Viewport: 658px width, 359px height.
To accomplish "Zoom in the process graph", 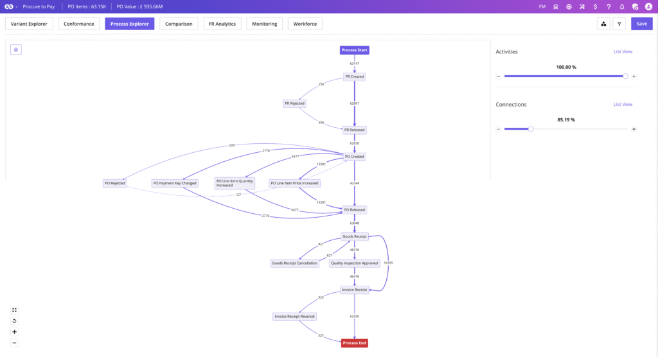I will point(15,332).
